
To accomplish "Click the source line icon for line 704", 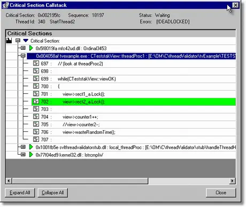I will pos(36,116).
